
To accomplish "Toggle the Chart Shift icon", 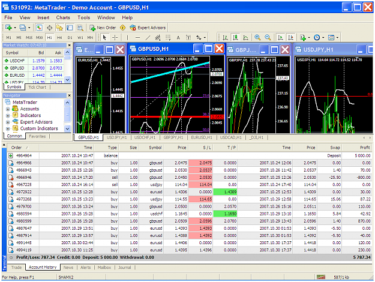I will click(290, 37).
